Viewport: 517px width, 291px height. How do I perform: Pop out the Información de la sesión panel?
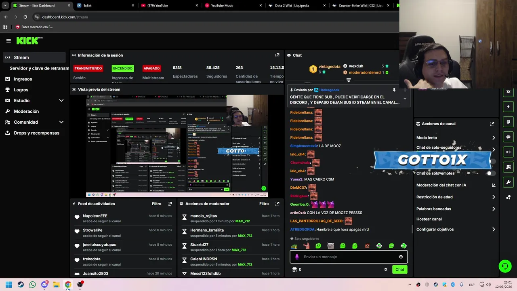pos(277,55)
